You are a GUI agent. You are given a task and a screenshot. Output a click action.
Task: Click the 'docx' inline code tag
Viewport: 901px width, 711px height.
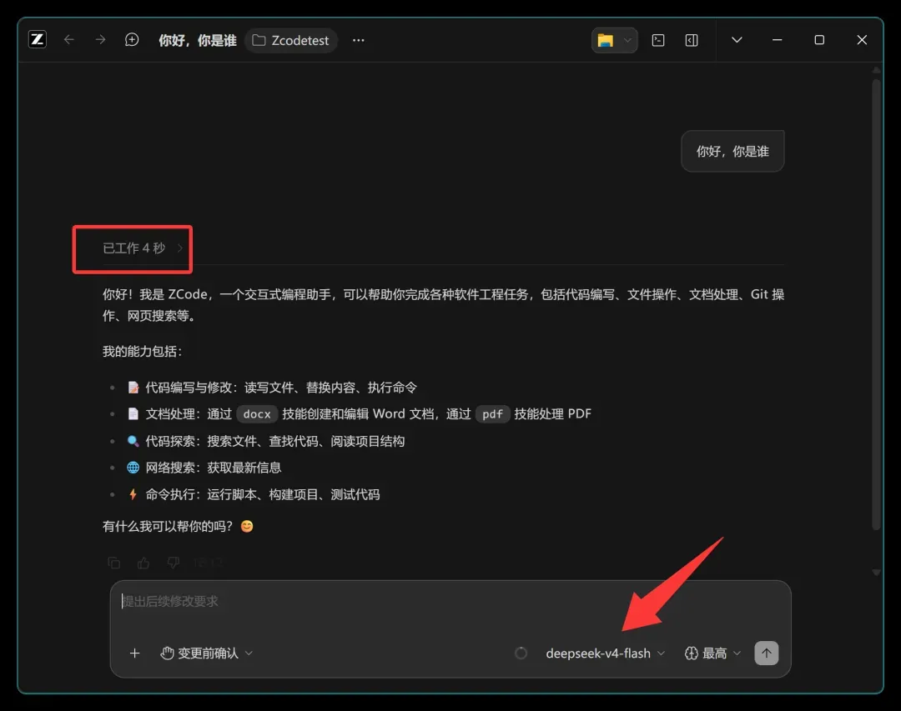[x=257, y=414]
